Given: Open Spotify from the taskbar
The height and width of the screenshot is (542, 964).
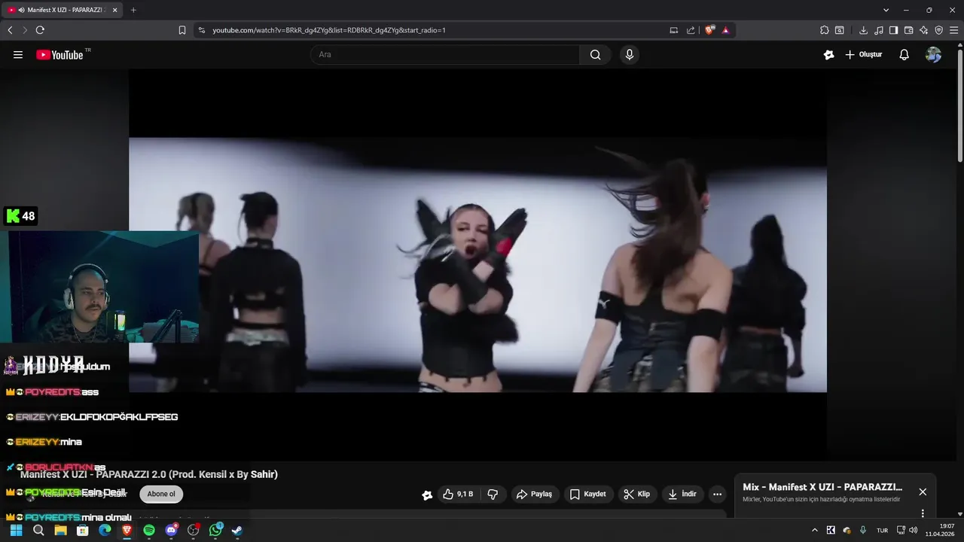Looking at the screenshot, I should (x=149, y=530).
